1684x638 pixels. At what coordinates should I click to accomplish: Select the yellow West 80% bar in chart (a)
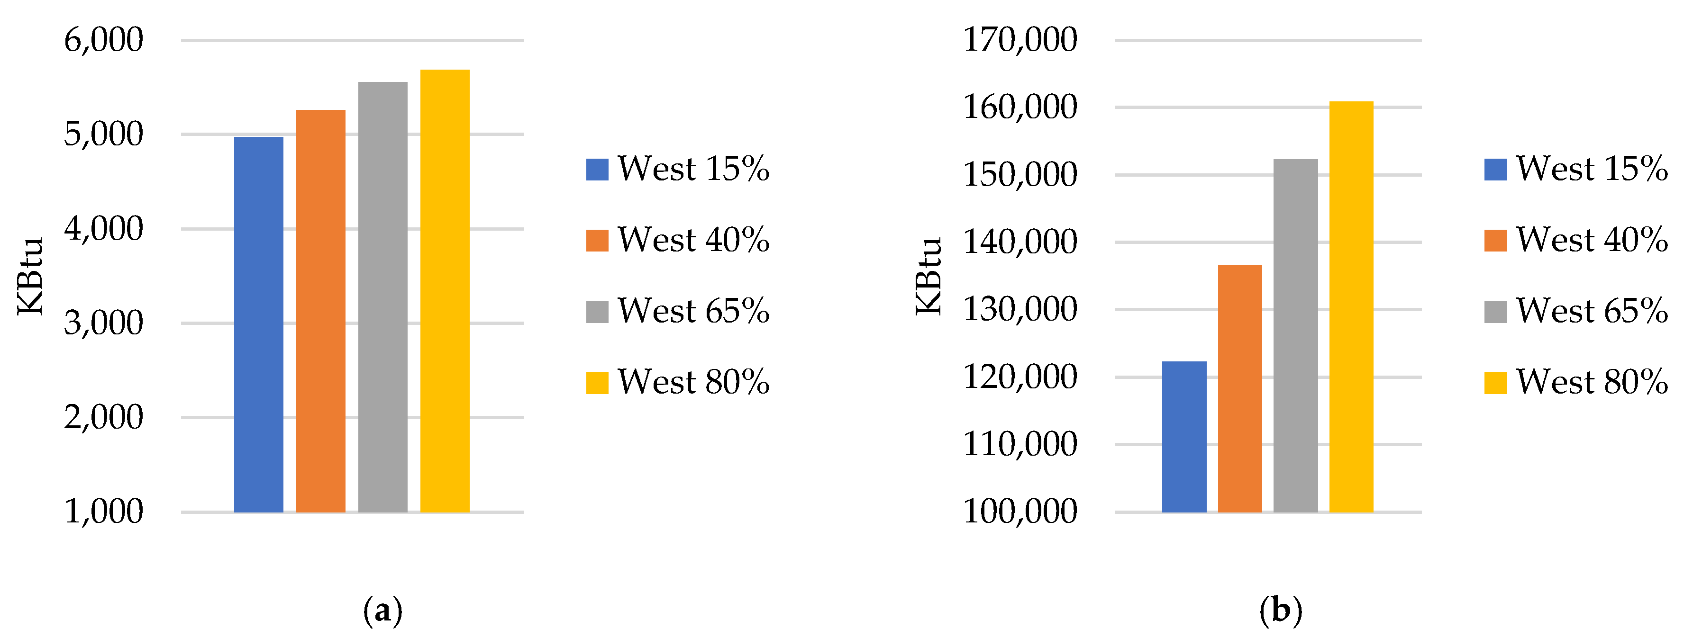coord(445,291)
